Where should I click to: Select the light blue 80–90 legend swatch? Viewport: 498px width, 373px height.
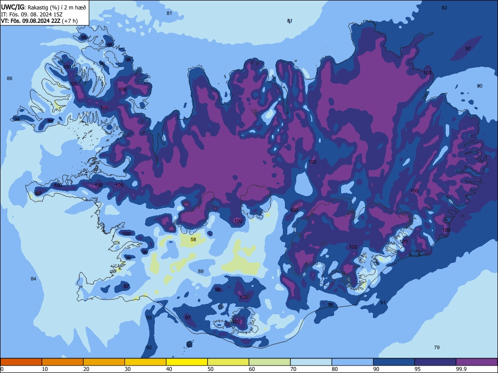pyautogui.click(x=353, y=362)
